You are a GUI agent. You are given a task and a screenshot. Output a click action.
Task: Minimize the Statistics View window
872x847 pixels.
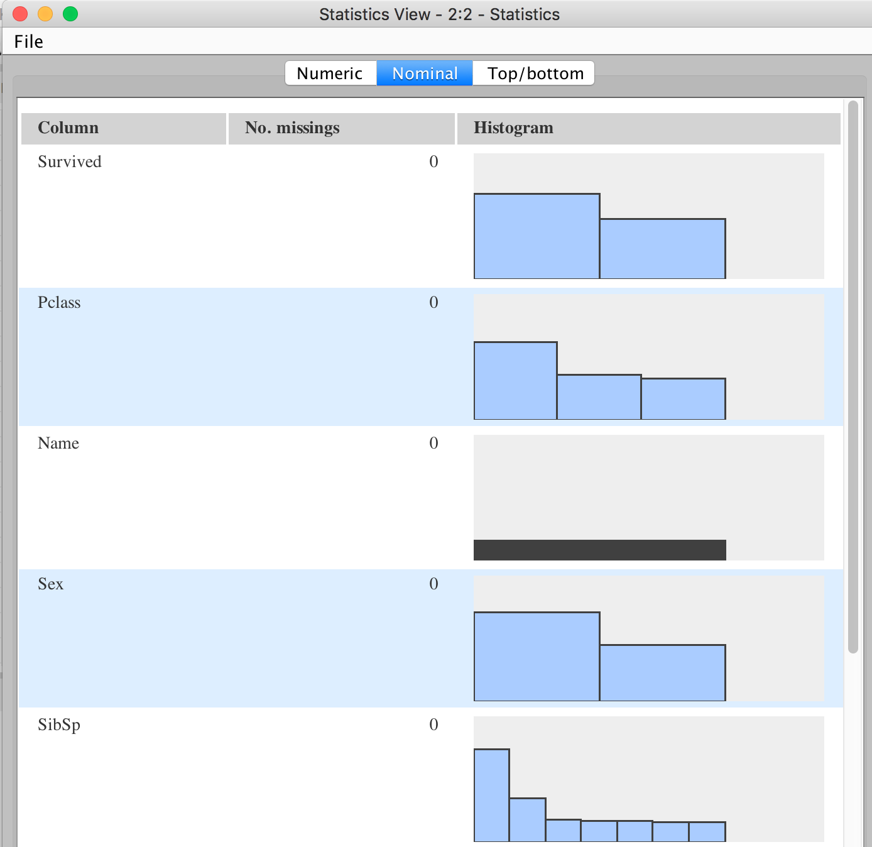pos(45,14)
